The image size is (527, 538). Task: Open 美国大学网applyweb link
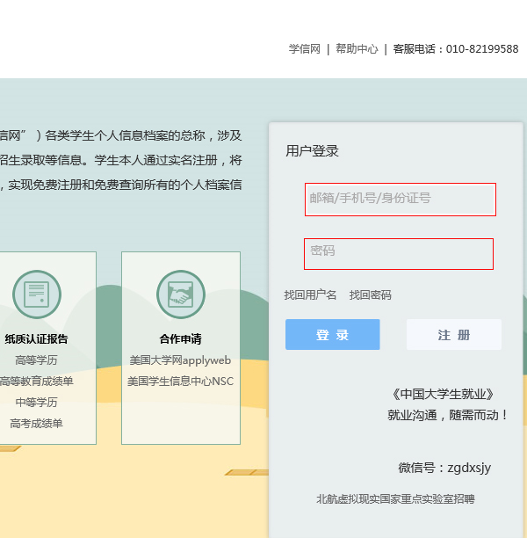click(180, 360)
